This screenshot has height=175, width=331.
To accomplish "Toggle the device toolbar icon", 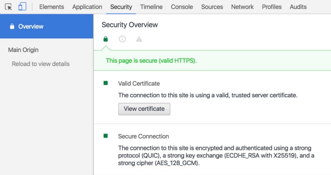I will click(22, 7).
